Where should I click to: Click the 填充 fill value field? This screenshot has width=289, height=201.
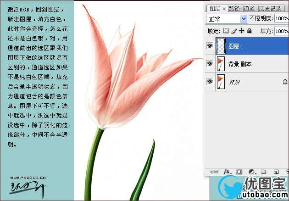281,31
